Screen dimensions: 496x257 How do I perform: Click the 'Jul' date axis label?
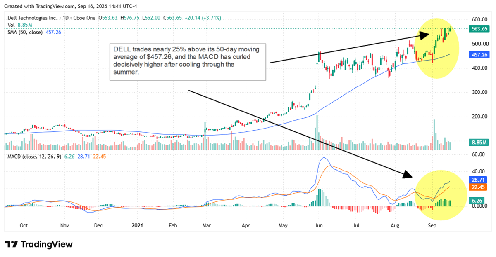click(356, 226)
